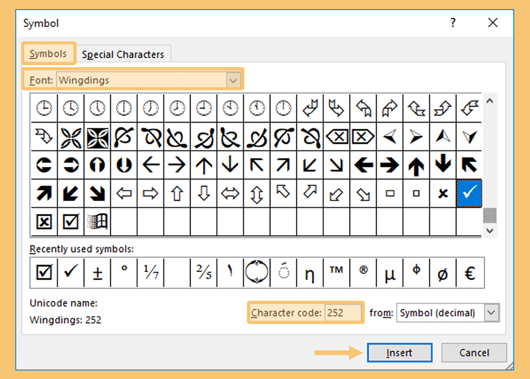Select the small x mark symbol
530x379 pixels.
pos(443,193)
